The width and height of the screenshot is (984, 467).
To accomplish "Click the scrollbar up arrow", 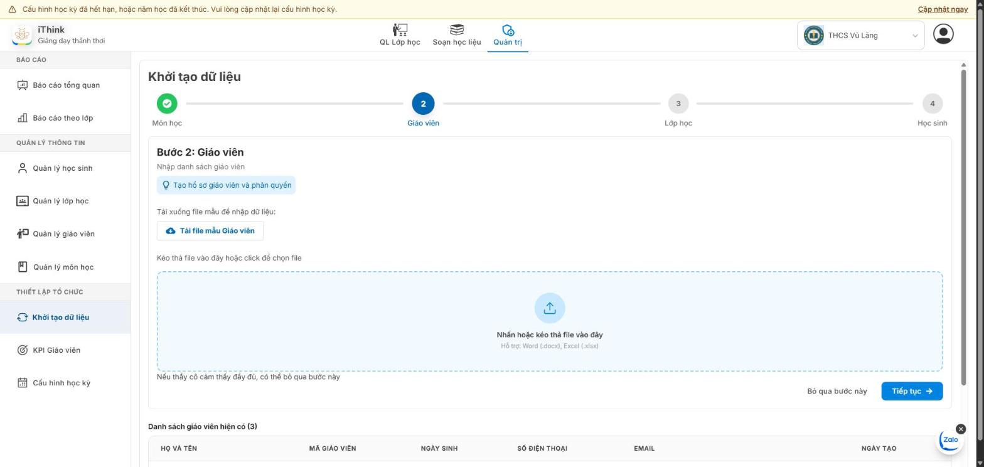I will [x=964, y=65].
